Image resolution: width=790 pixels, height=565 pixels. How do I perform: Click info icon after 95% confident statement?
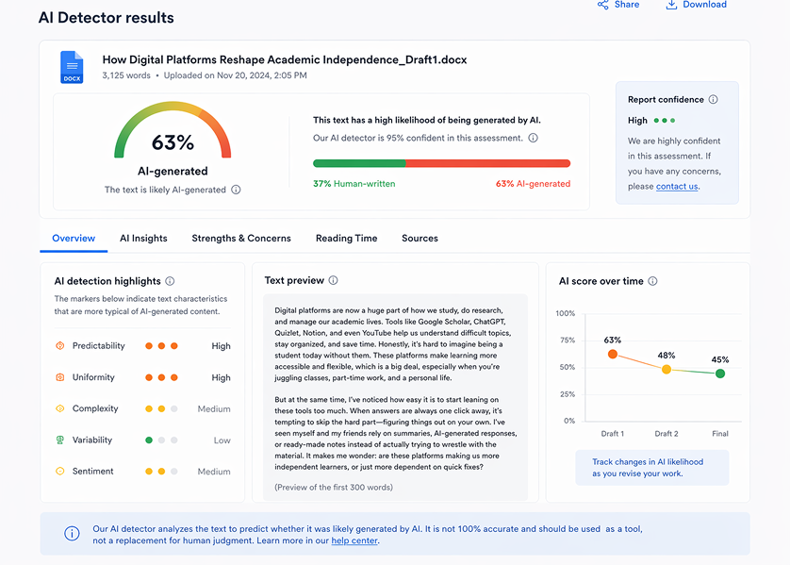click(533, 138)
